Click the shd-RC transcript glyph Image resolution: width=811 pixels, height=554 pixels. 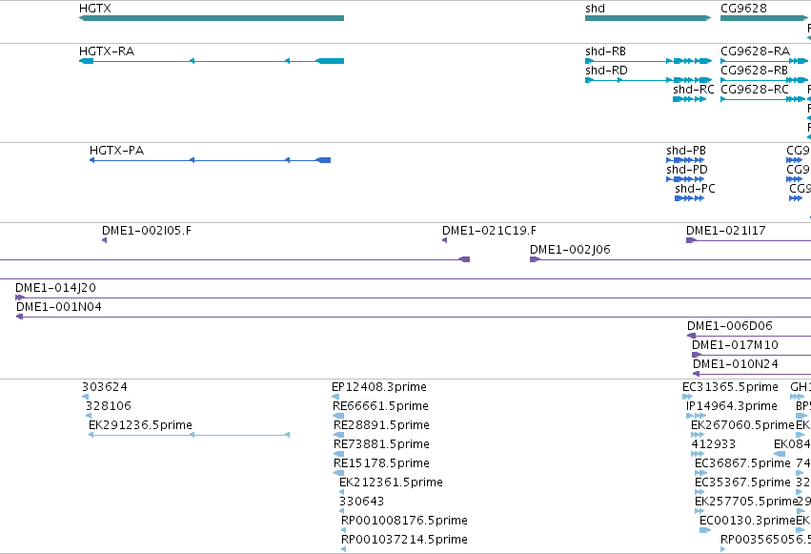click(689, 99)
